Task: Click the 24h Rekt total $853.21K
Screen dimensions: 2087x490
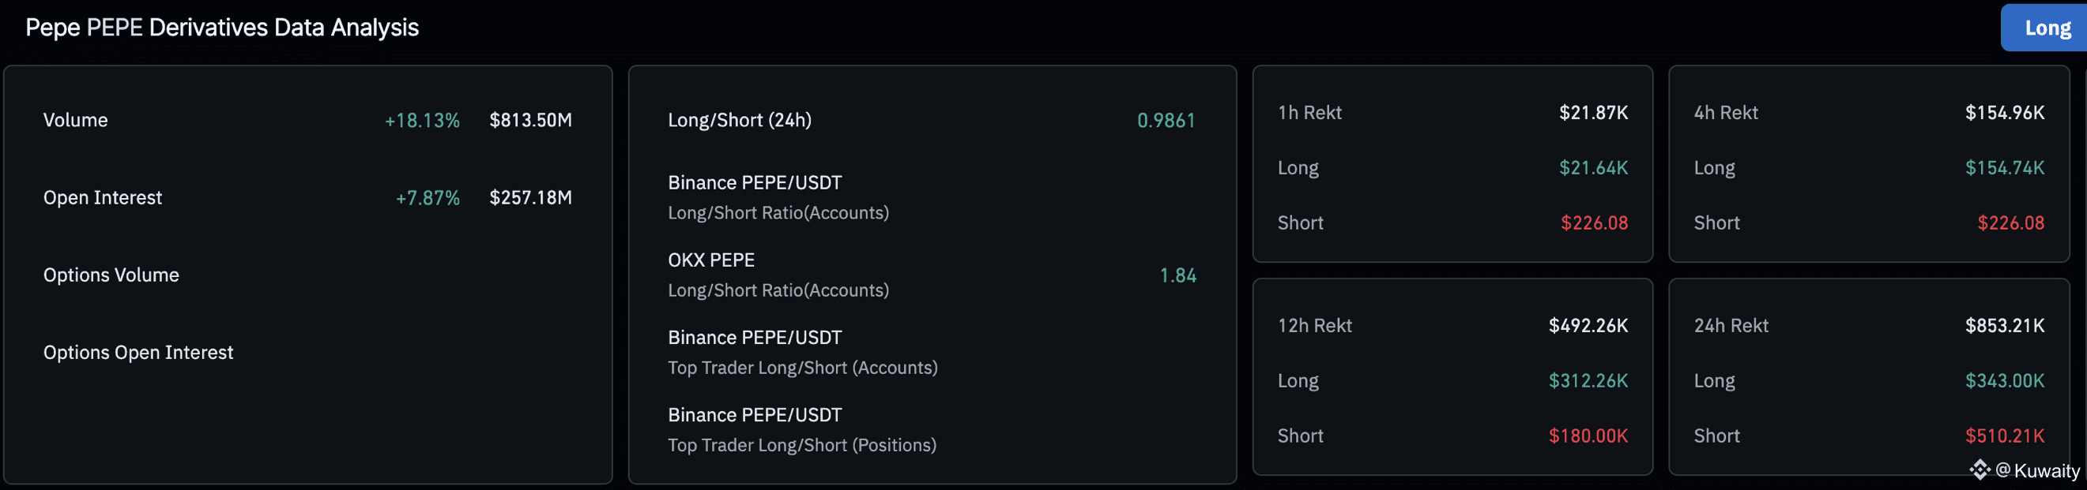Action: (2003, 325)
